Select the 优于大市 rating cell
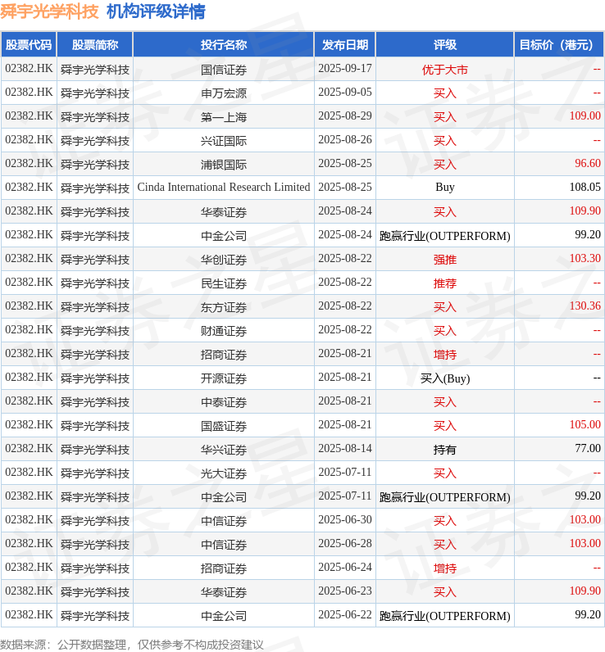This screenshot has width=605, height=652. coord(445,69)
